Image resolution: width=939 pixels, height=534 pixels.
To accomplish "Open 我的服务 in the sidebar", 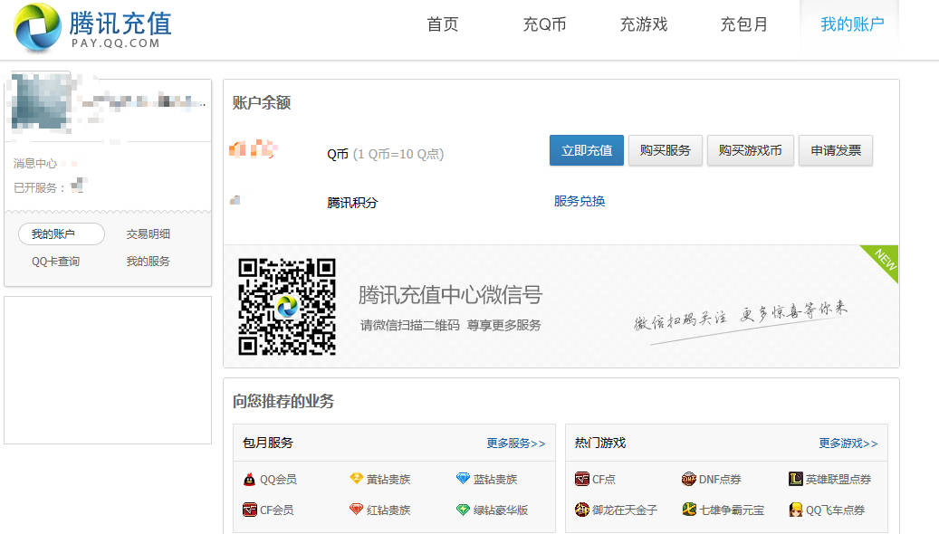I will click(x=148, y=262).
